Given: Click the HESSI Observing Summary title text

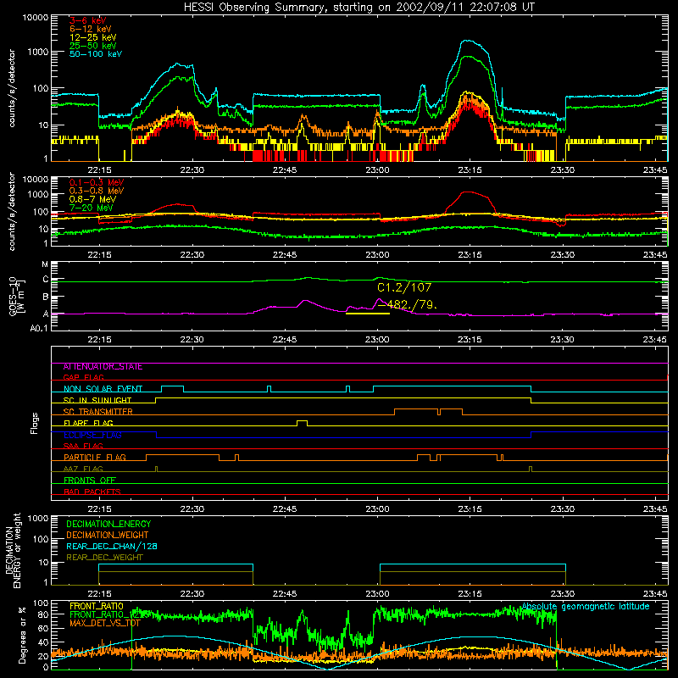Looking at the screenshot, I should click(358, 7).
